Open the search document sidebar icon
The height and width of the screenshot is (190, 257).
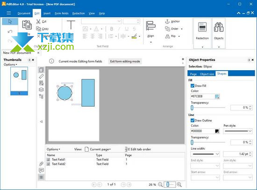pyautogui.click(x=41, y=83)
